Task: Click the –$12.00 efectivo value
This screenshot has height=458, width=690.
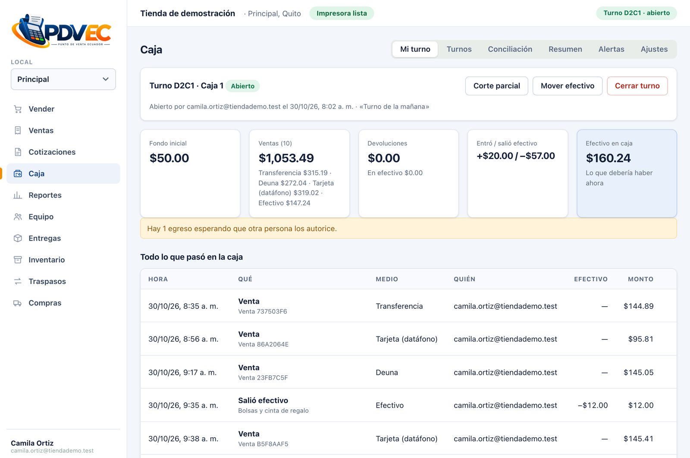Action: click(x=593, y=405)
